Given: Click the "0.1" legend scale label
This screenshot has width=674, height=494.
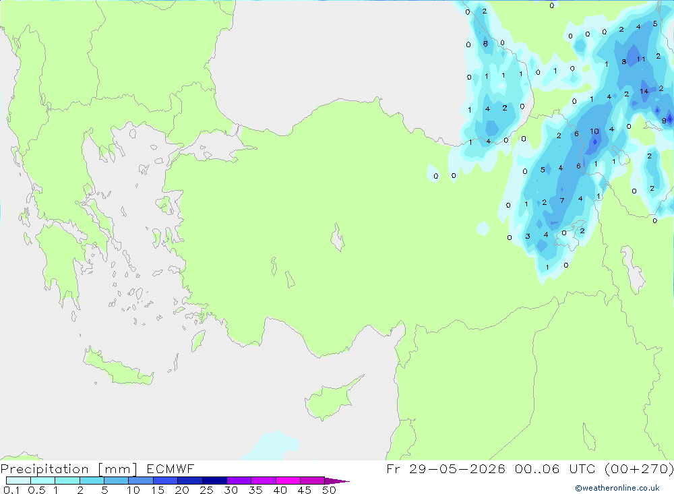Looking at the screenshot, I should pyautogui.click(x=11, y=490).
